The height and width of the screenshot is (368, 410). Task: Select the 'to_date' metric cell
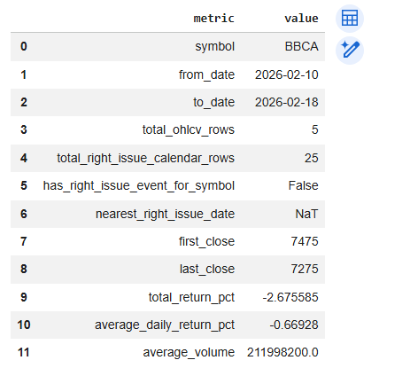(213, 102)
